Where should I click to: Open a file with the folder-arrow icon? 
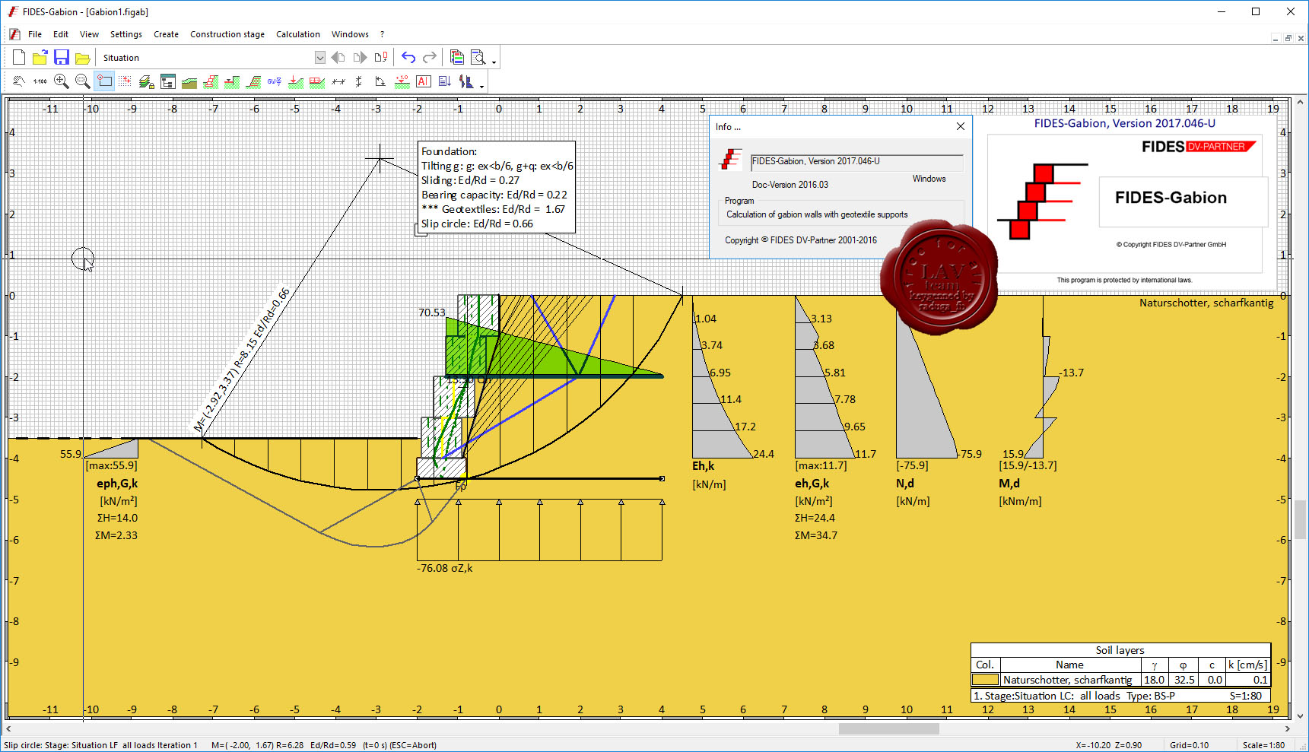(40, 58)
